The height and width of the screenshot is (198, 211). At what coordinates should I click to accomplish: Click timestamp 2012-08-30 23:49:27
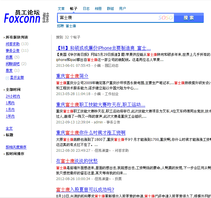pyautogui.click(x=73, y=151)
